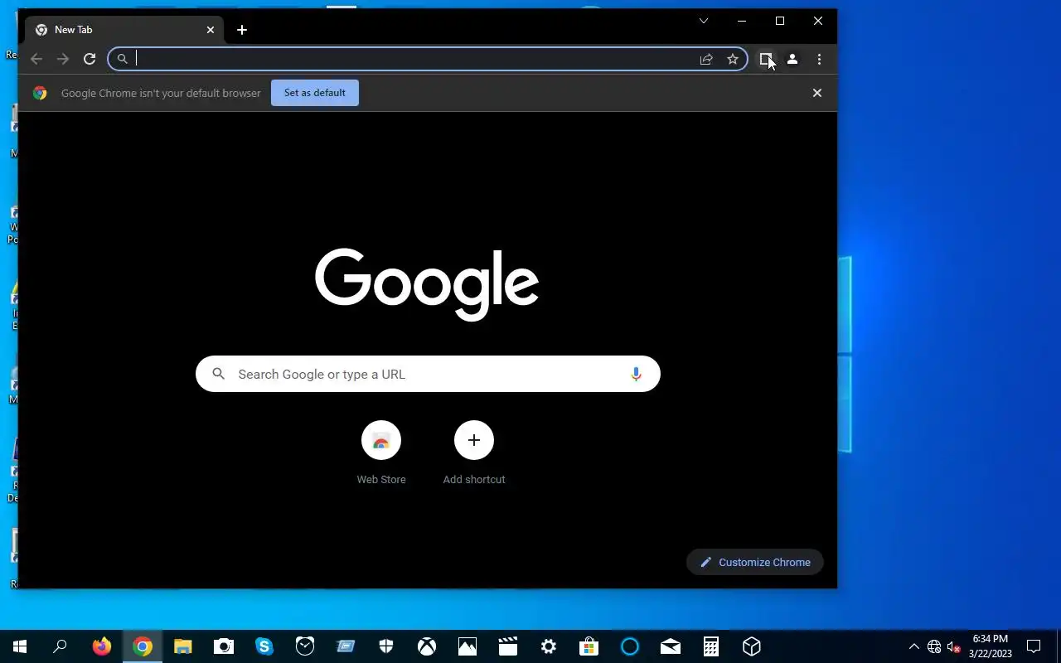Open the Windows Start menu
1061x663 pixels.
coord(20,646)
